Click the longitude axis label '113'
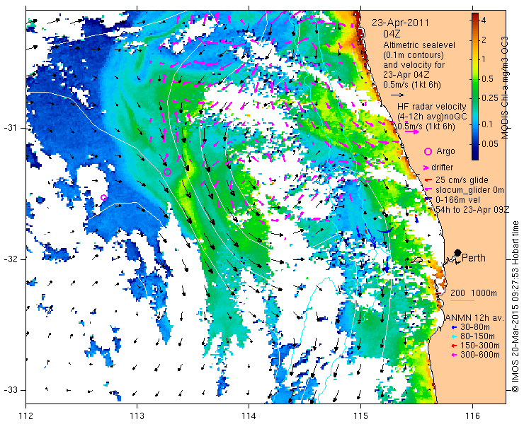Image resolution: width=524 pixels, height=424 pixels. tap(137, 416)
